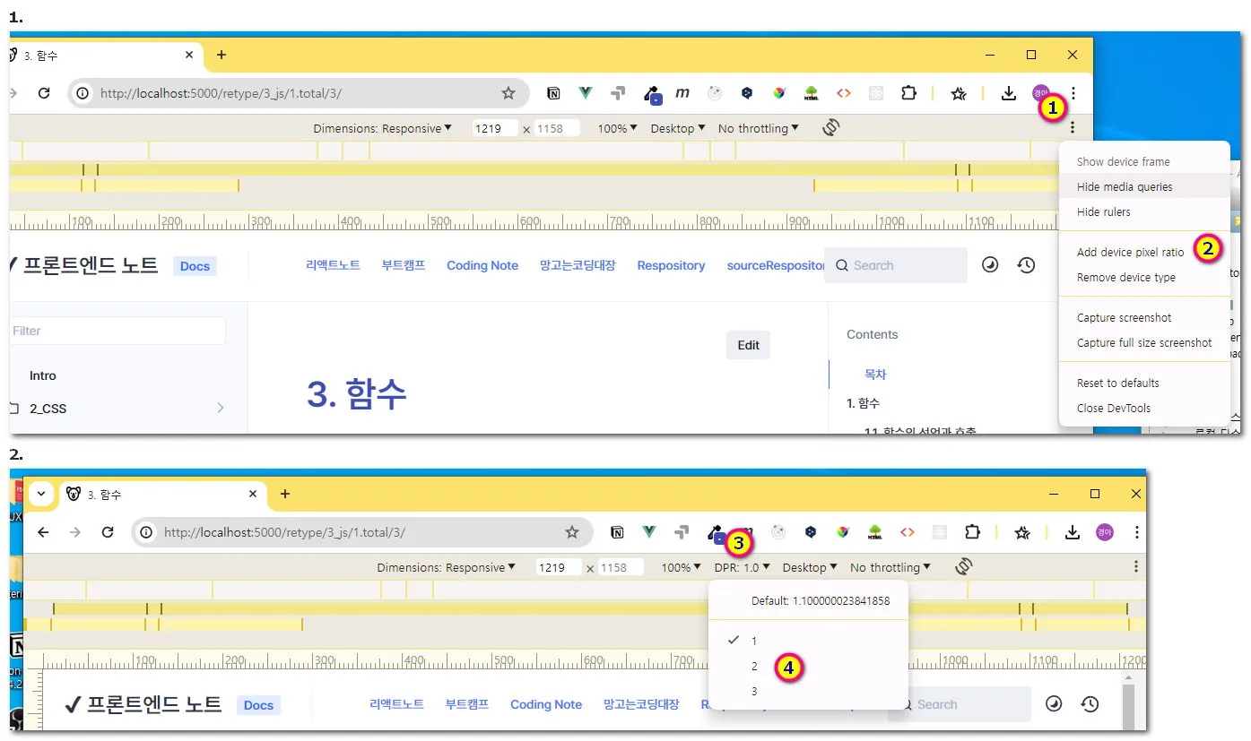The height and width of the screenshot is (741, 1251).
Task: Click the Filter input in the sidebar
Action: (x=117, y=331)
